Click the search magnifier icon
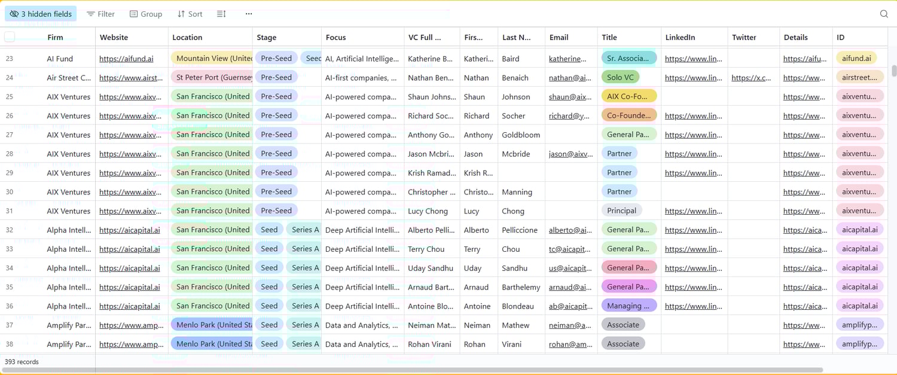This screenshot has width=897, height=375. tap(884, 14)
